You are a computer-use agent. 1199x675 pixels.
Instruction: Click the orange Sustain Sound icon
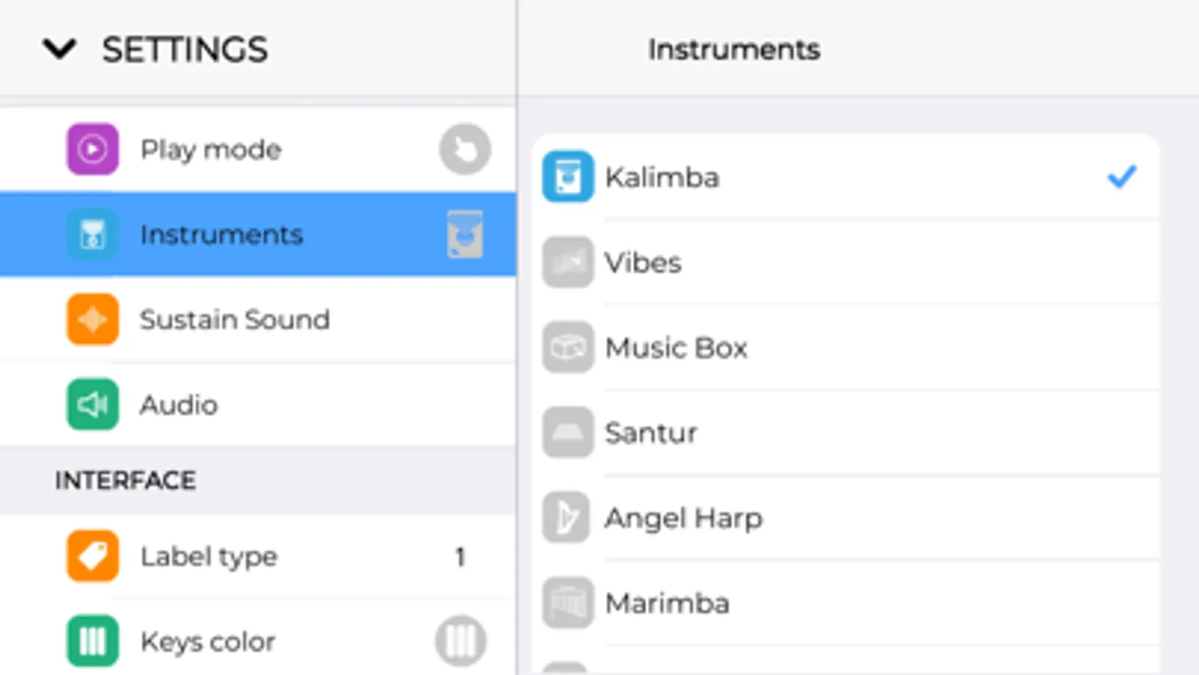[x=92, y=319]
